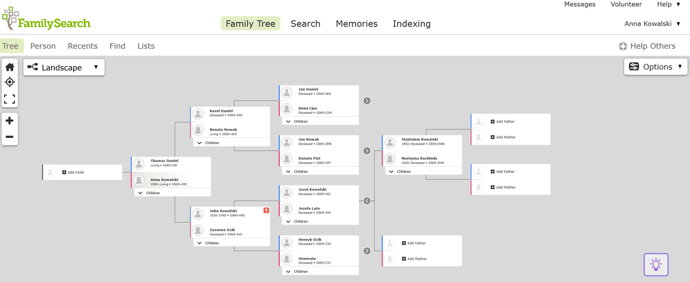
Task: Switch to the Recents tab
Action: tap(83, 46)
